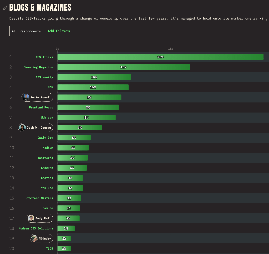Open the Add Filters… option
269x254 pixels.
pos(60,31)
